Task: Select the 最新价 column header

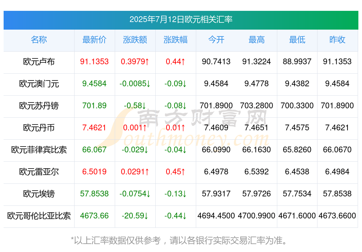Action: click(x=94, y=40)
